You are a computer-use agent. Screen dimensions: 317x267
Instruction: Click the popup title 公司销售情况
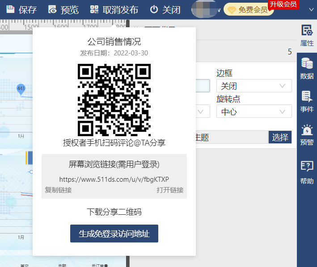(x=114, y=42)
